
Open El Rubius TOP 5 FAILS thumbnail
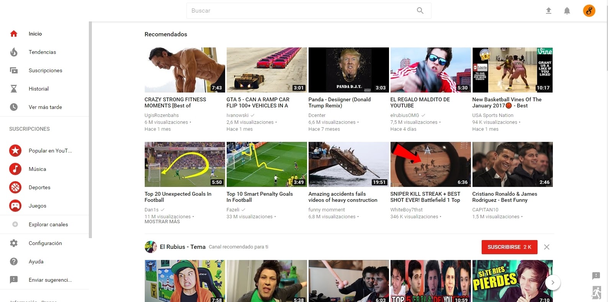point(430,281)
